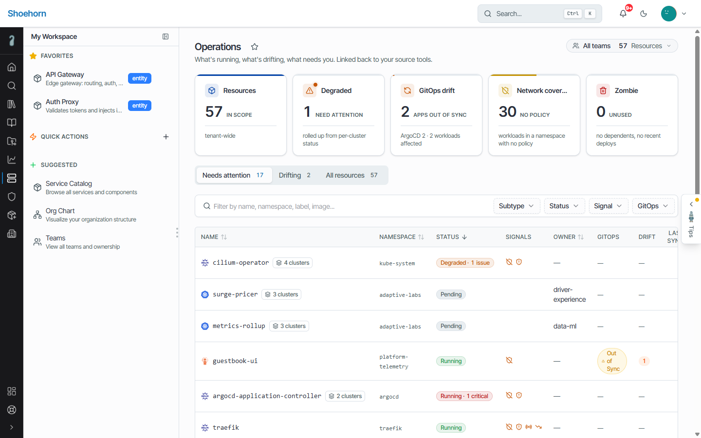
Task: Click the guestbook-ui Out of Sync badge
Action: [x=612, y=361]
